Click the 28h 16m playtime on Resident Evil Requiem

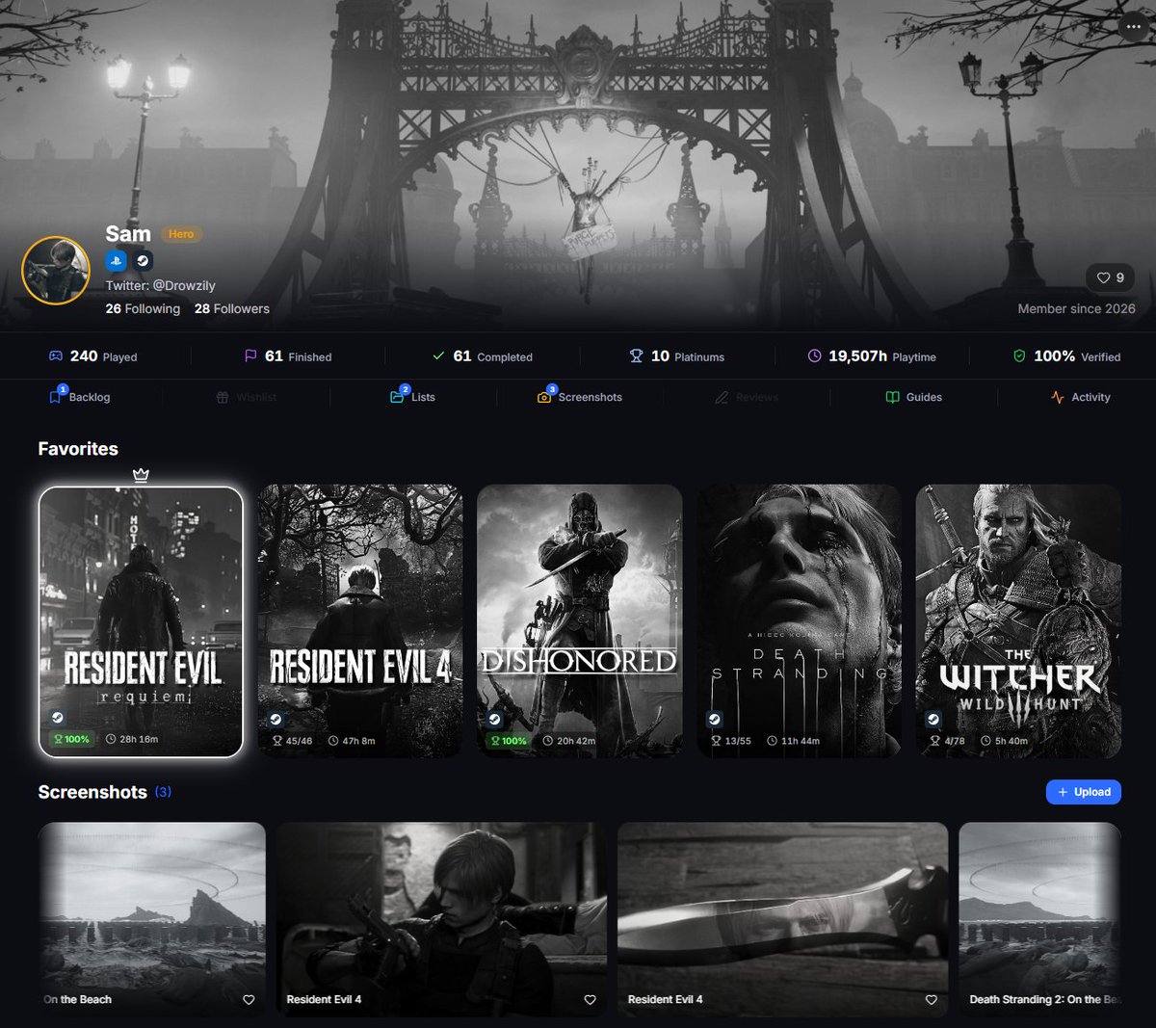(x=132, y=739)
